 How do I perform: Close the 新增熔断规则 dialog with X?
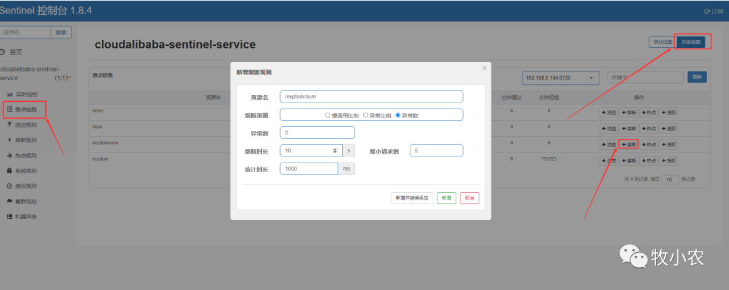484,68
